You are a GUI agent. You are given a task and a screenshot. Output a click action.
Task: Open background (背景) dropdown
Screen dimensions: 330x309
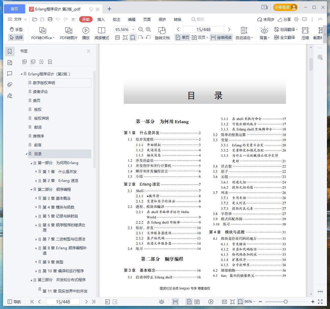tap(264, 33)
